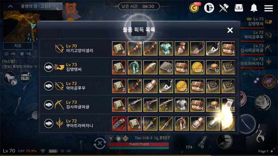This screenshot has height=156, width=278.
Task: Open the crossed sword and axe menu
Action: tap(223, 8)
